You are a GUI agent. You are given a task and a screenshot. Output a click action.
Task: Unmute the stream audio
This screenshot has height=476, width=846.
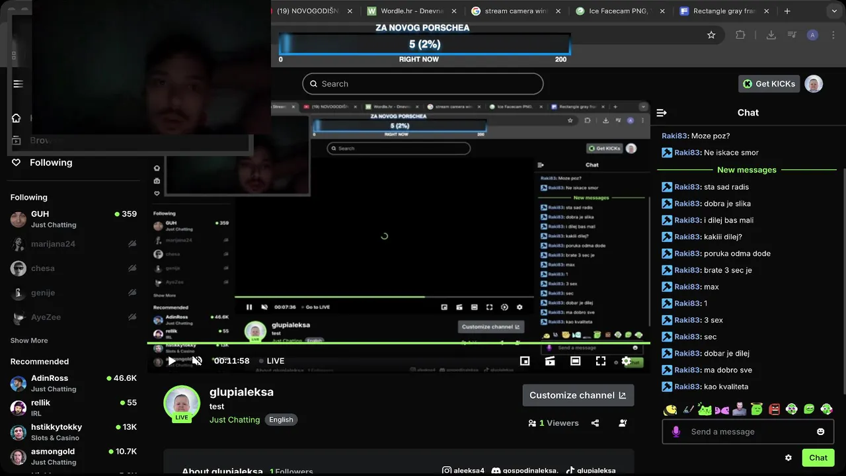click(x=197, y=361)
